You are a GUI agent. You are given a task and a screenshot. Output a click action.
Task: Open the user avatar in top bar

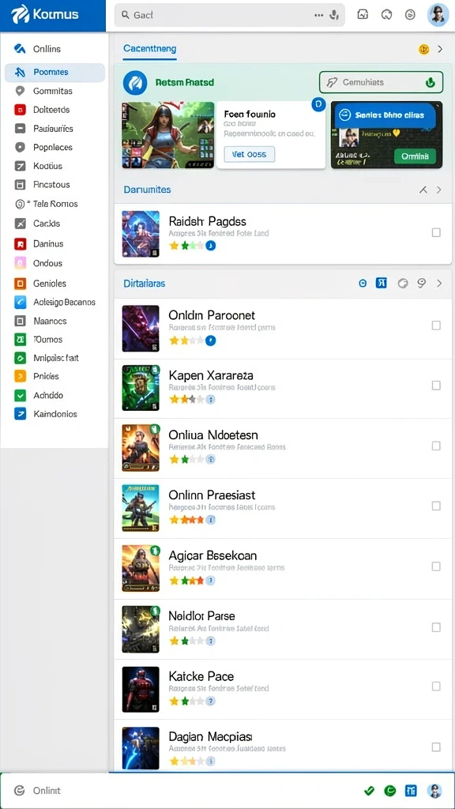point(438,15)
